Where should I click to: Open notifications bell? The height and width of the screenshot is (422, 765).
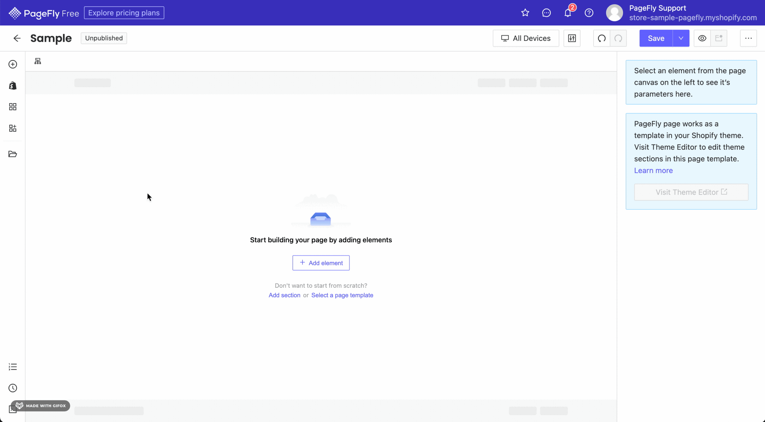pos(567,13)
